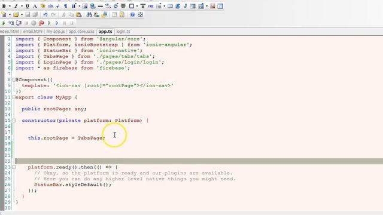
Task: Collapse the constructor fold at line 15
Action: [x=14, y=121]
